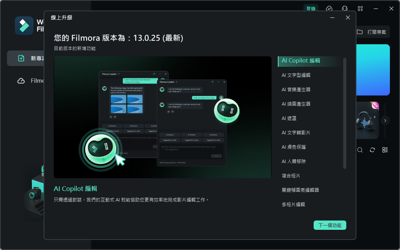Close the 線上升級 dialog
Screen dimensions: 400x250
click(348, 17)
